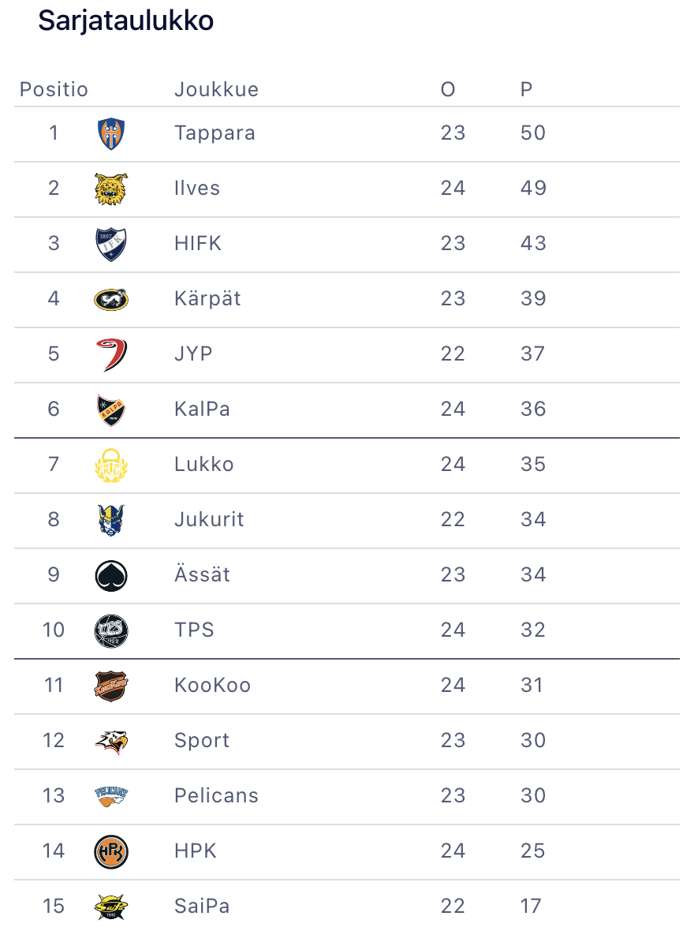Viewport: 694px width, 931px height.
Task: Sort table by the P column header
Action: 527,89
